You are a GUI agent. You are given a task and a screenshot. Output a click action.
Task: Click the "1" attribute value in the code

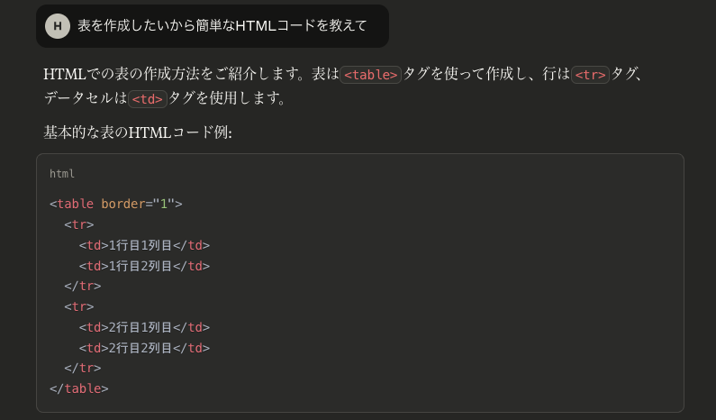pos(164,204)
